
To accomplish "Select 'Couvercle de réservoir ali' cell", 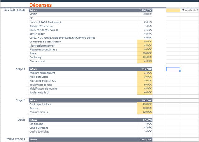I will [x=83, y=30].
